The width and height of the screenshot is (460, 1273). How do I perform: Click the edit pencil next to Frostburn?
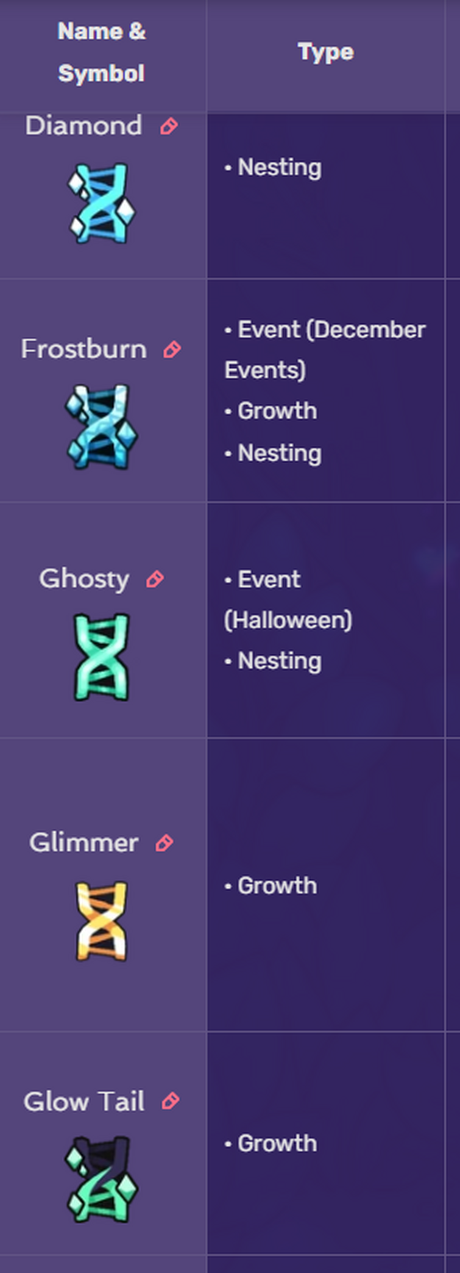(x=172, y=350)
